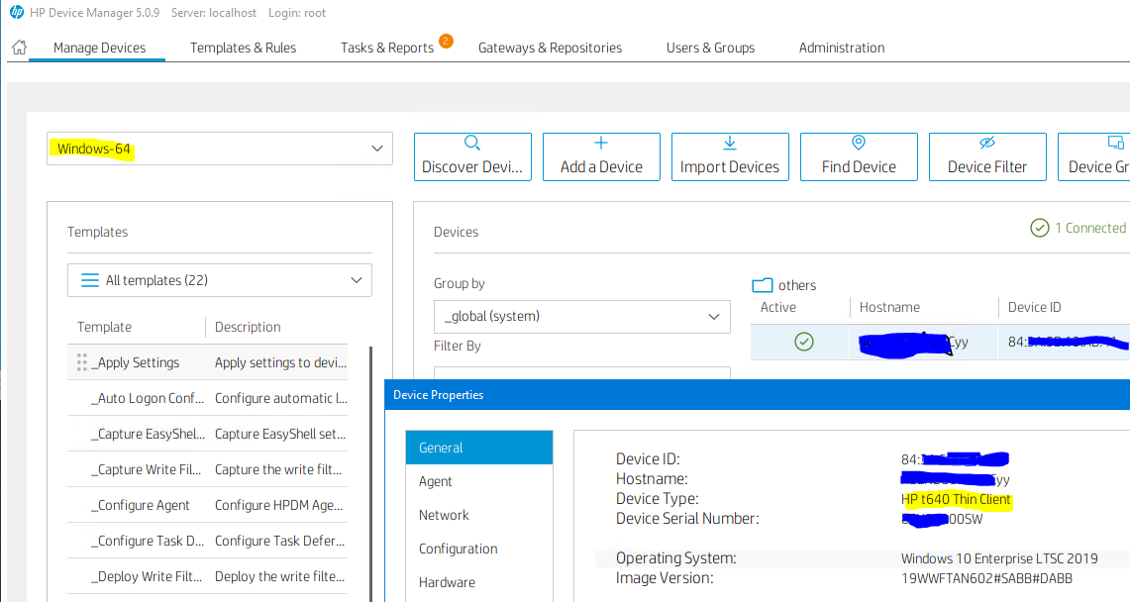Open the Find Device button
This screenshot has height=602, width=1130.
859,156
